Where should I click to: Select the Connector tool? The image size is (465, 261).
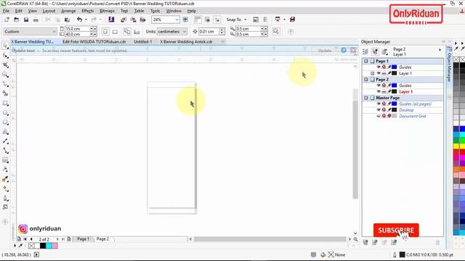click(x=5, y=151)
